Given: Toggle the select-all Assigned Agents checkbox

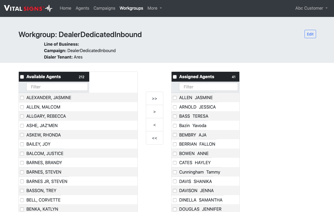Looking at the screenshot, I should point(175,77).
